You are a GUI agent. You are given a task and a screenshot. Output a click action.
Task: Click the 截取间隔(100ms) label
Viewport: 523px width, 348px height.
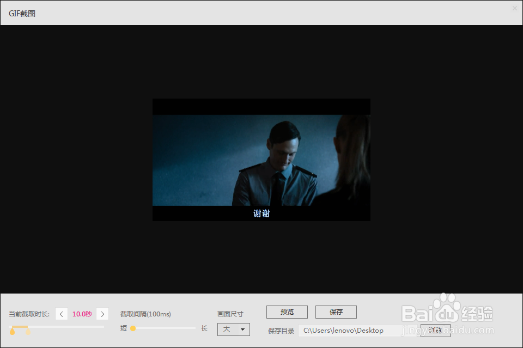pos(145,314)
